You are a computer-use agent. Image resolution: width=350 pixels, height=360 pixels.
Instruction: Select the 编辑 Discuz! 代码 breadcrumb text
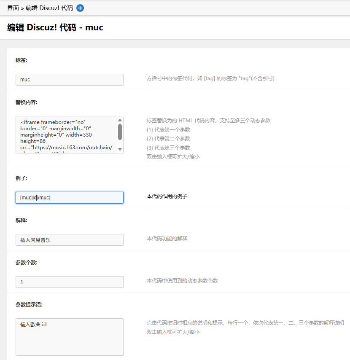48,8
